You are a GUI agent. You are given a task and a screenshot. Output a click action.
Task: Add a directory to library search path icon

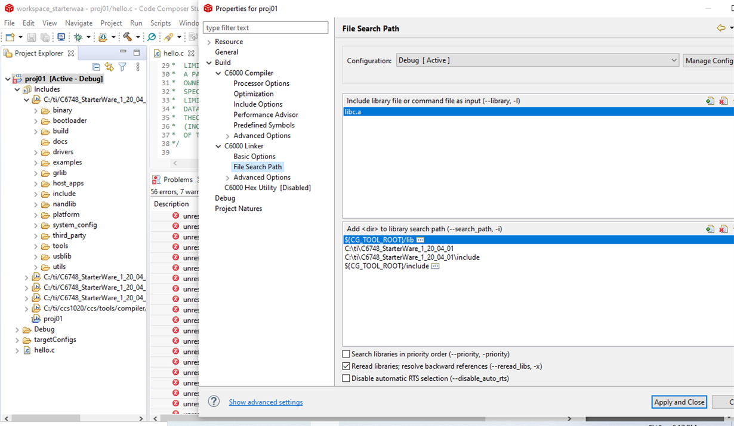tap(710, 229)
